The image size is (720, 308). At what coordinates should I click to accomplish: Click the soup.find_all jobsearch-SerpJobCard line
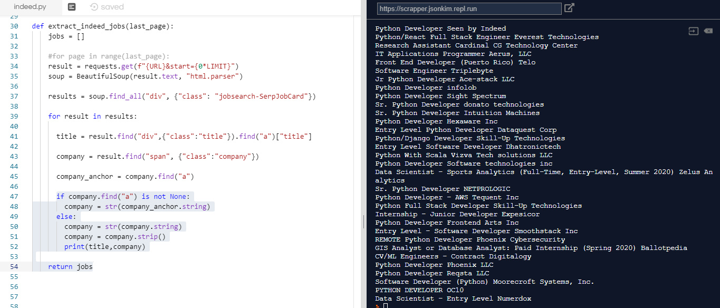pos(182,97)
